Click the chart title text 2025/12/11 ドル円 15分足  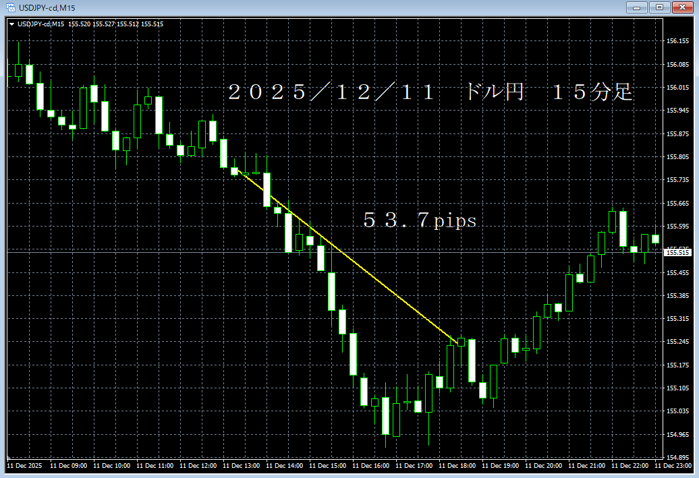tap(430, 93)
